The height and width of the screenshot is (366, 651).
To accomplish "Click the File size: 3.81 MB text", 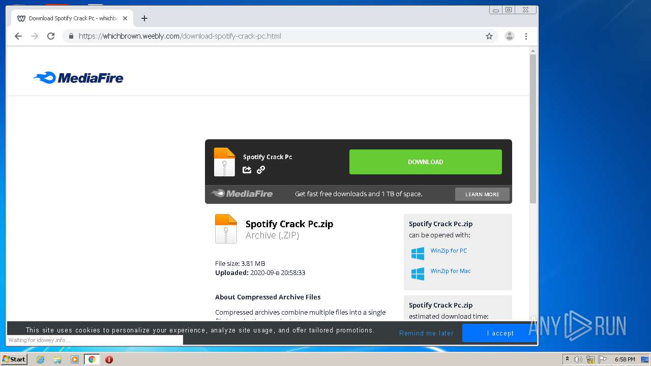I will tap(240, 263).
